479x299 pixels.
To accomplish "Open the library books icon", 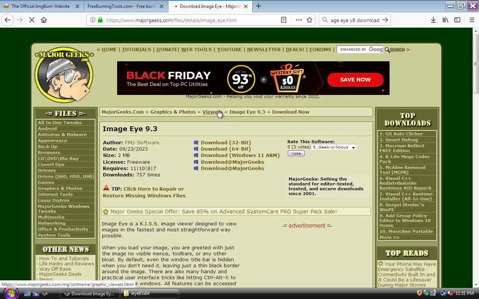I will (445, 20).
